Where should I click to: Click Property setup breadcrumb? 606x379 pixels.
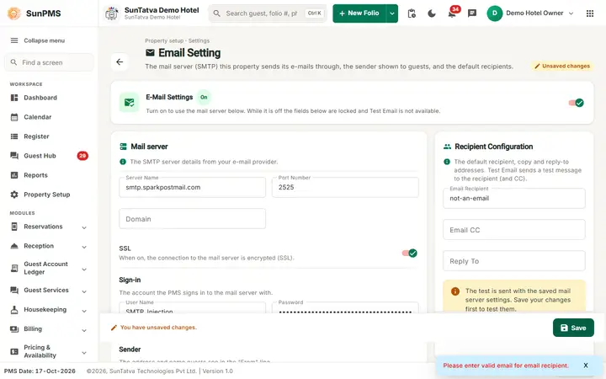pyautogui.click(x=164, y=40)
